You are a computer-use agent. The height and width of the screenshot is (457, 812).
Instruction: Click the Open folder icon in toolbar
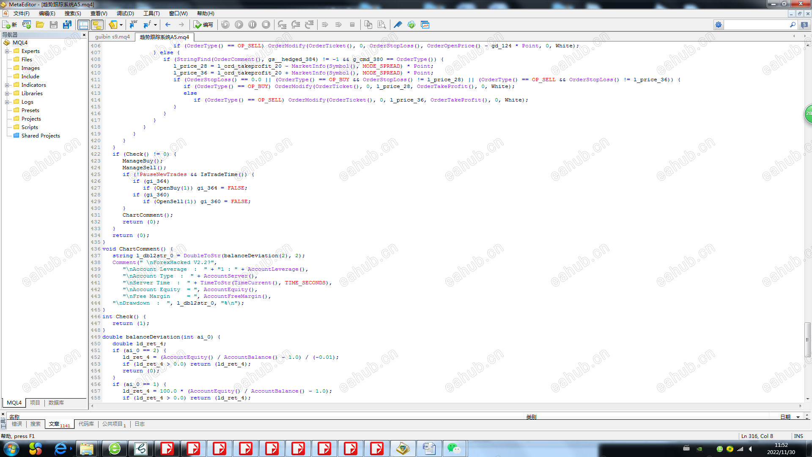40,25
